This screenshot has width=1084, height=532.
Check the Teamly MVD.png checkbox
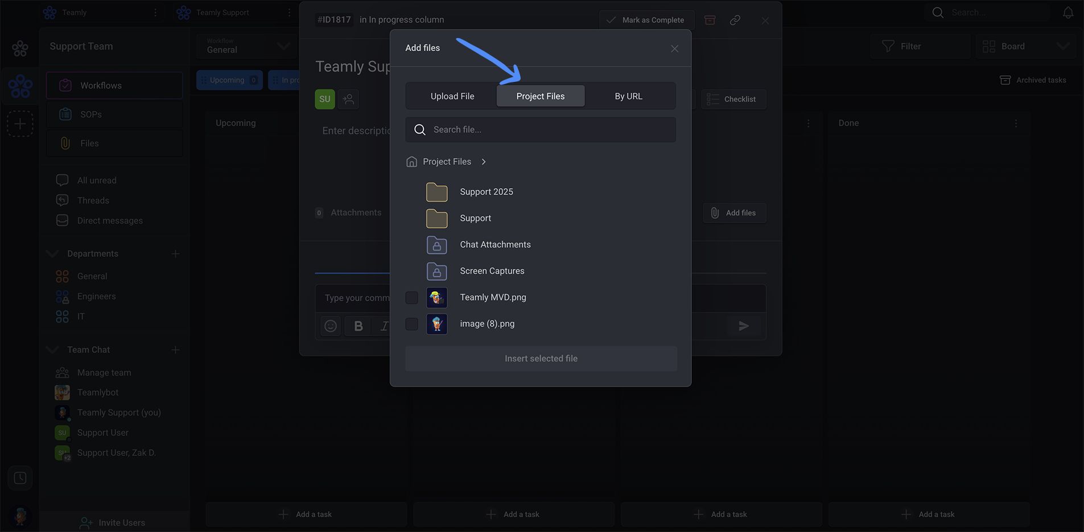point(411,297)
